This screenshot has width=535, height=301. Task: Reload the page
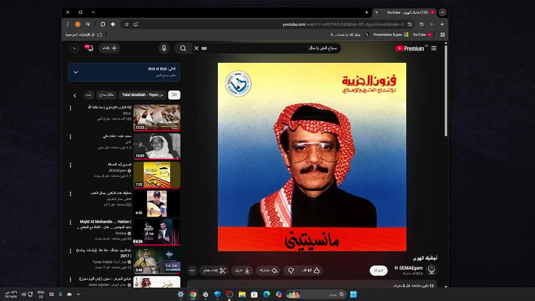(x=422, y=24)
